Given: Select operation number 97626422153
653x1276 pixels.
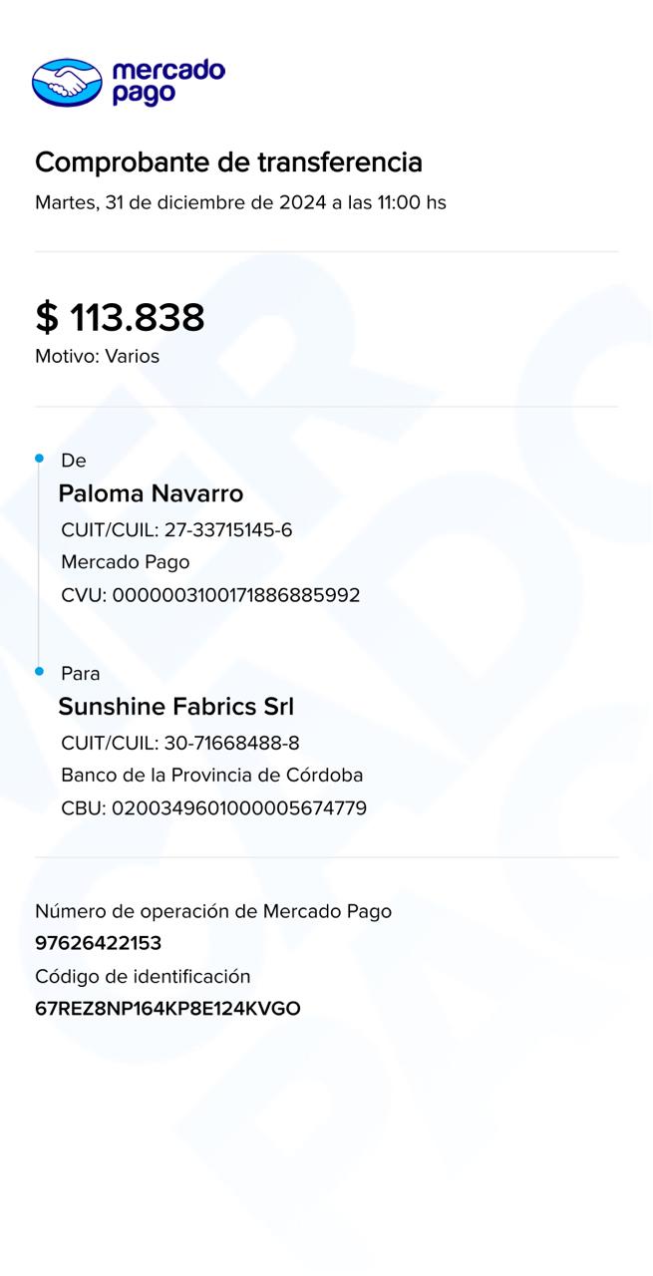Looking at the screenshot, I should pos(98,943).
